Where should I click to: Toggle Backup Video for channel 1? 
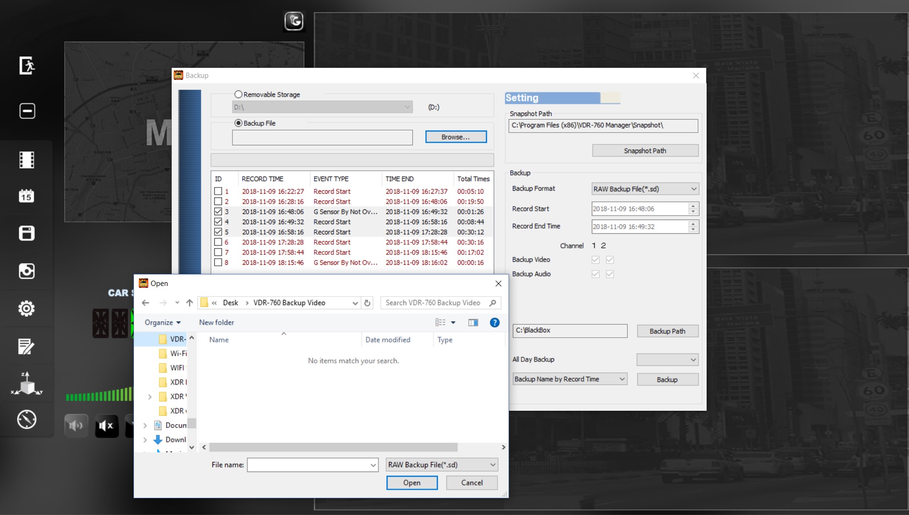[x=596, y=260]
